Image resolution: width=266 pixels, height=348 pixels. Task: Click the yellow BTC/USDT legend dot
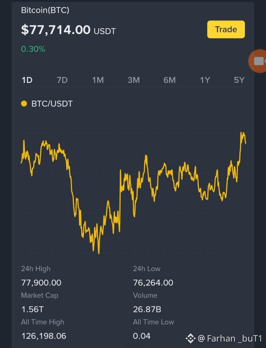24,104
